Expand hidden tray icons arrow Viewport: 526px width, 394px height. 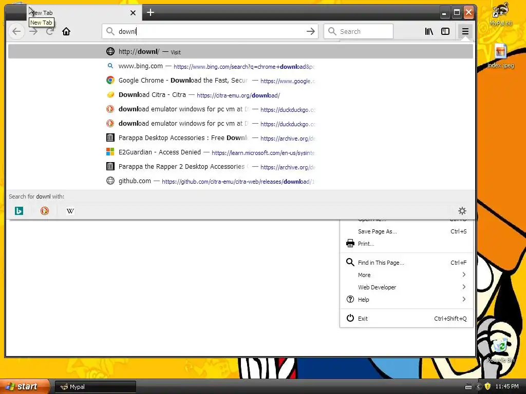479,387
